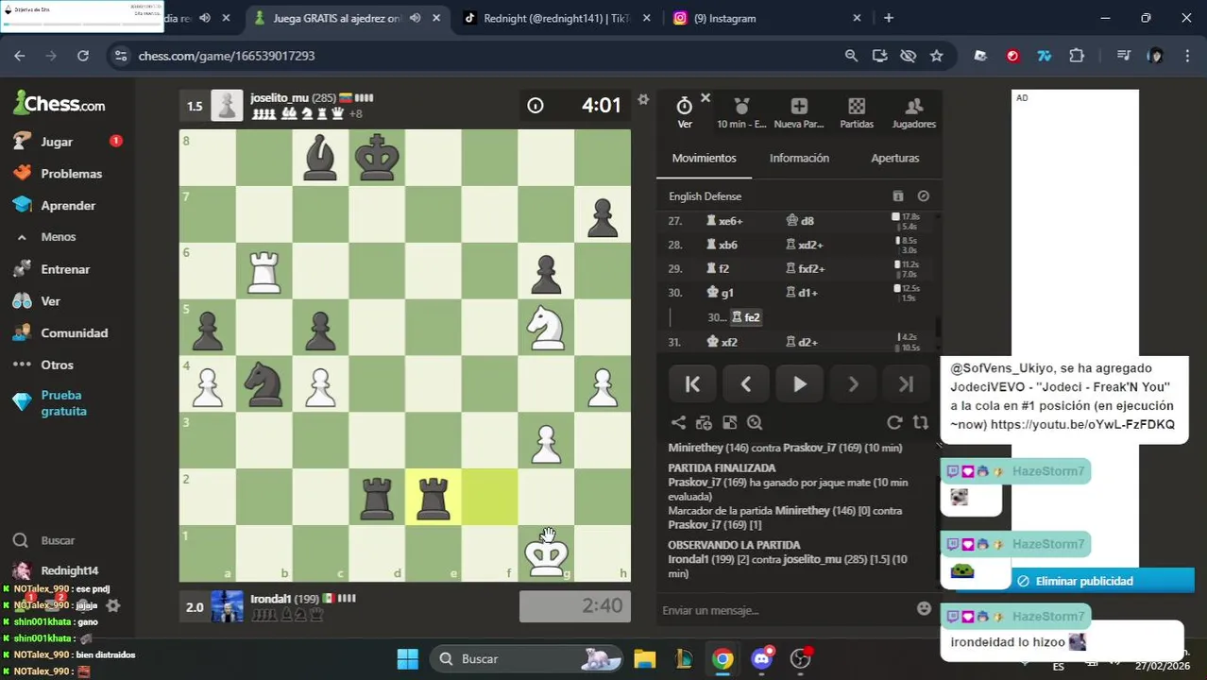The width and height of the screenshot is (1207, 680).
Task: Click the Irondal1 player name
Action: tap(270, 599)
